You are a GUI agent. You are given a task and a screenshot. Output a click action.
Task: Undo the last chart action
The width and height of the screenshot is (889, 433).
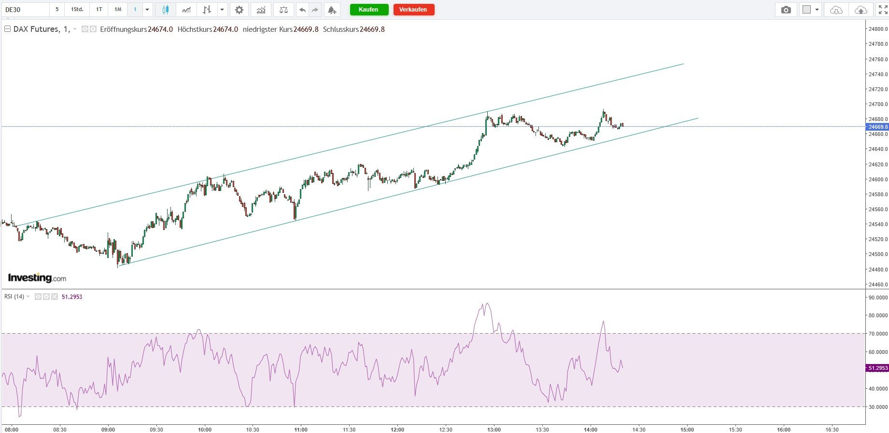[302, 10]
